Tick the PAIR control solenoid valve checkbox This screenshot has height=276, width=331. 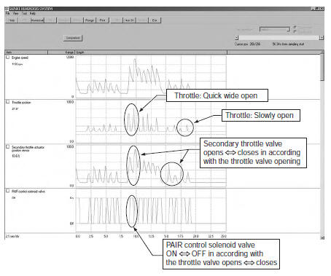(x=8, y=191)
